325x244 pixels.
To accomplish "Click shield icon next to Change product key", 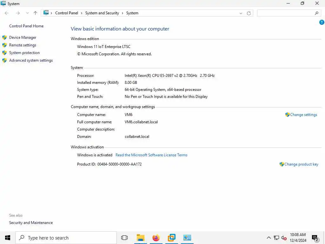I will coord(282,164).
